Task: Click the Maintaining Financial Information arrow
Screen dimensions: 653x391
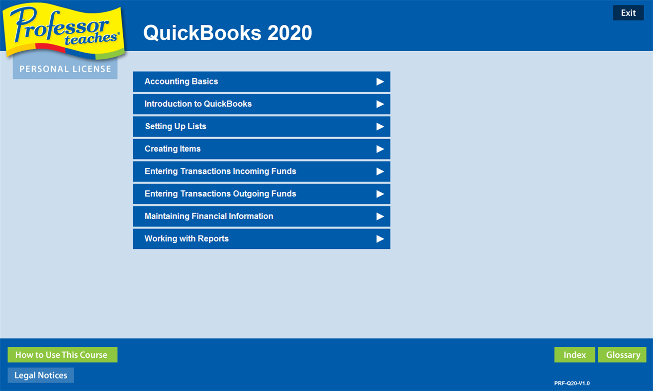Action: click(x=380, y=216)
